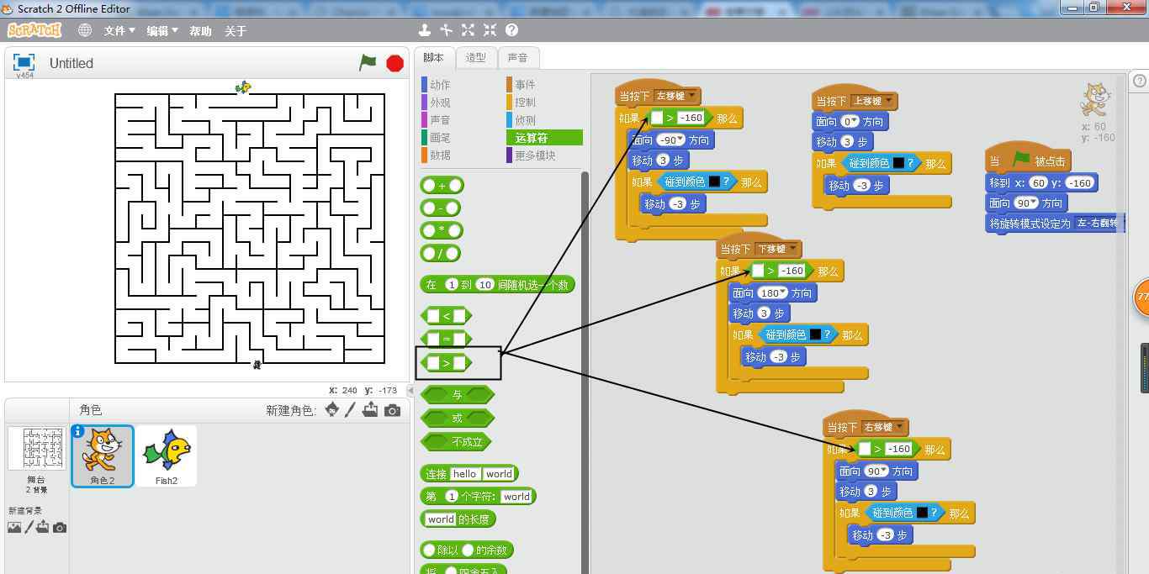Select the stage backdrop thumbnail
The width and height of the screenshot is (1149, 574).
pos(36,448)
